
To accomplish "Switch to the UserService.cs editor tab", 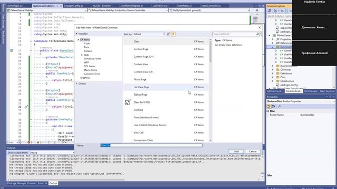I will (x=160, y=6).
